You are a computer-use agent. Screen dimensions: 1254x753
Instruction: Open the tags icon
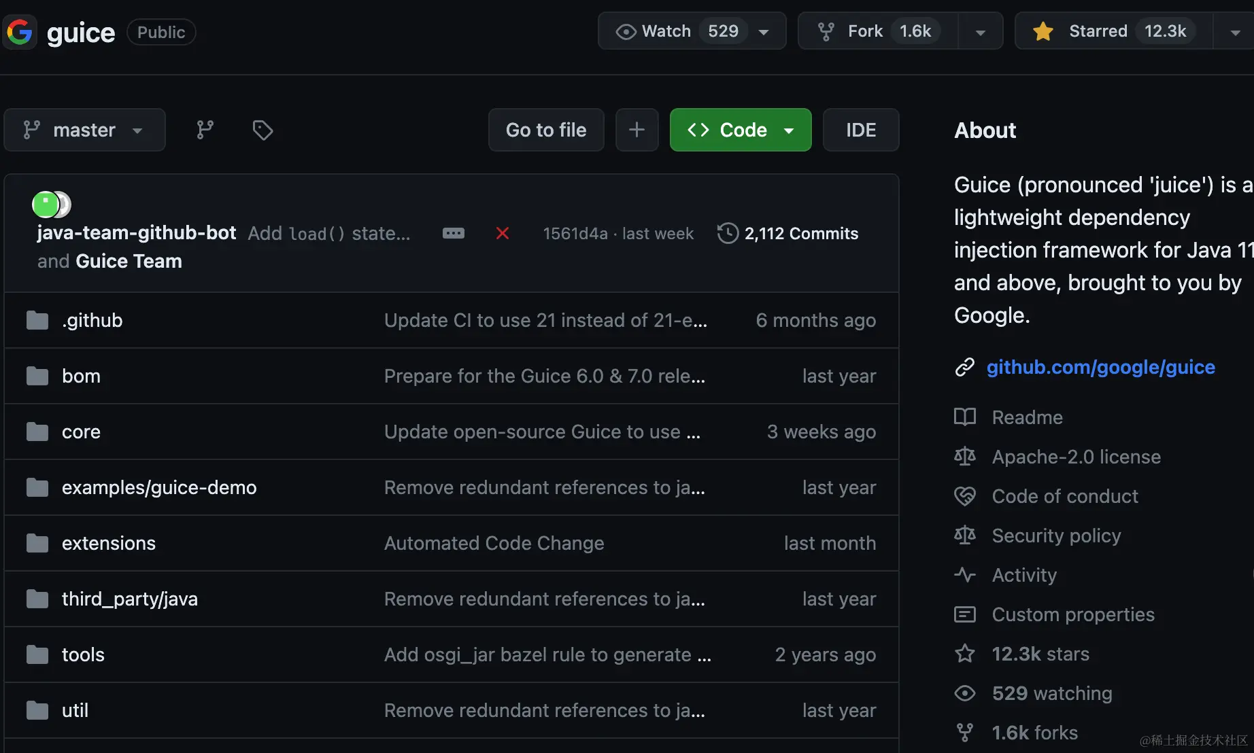[x=262, y=130]
